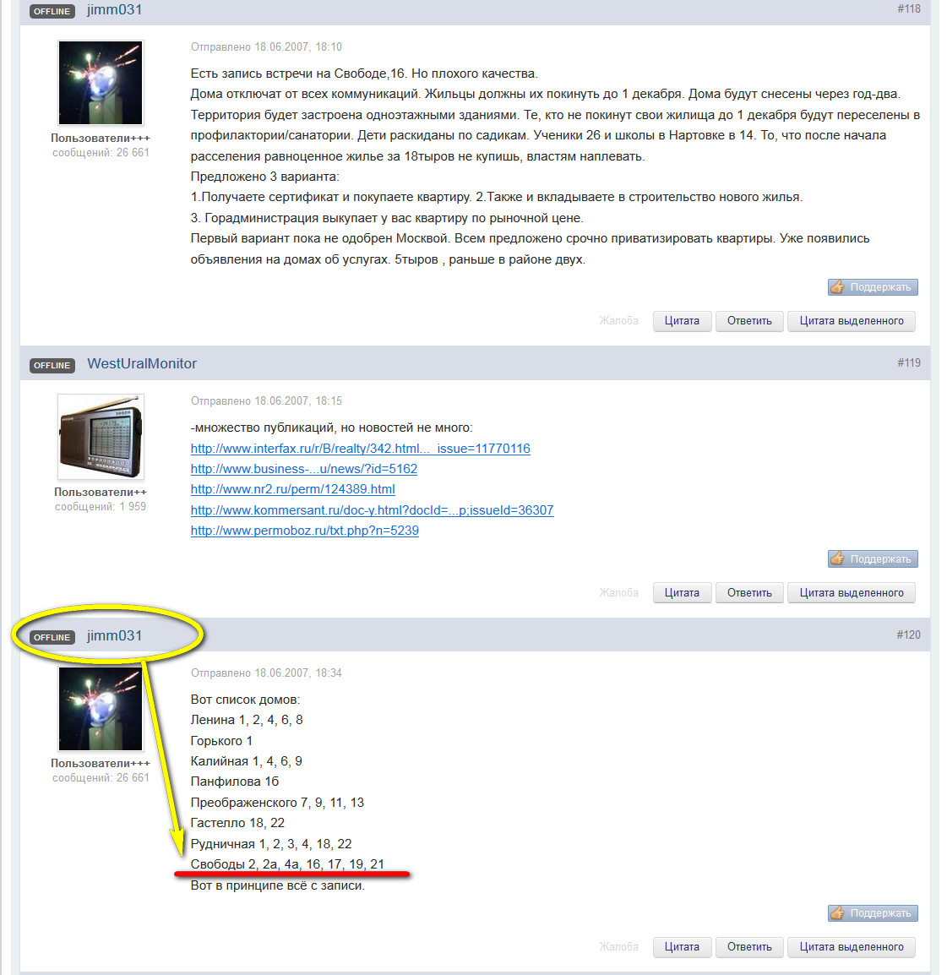Image resolution: width=947 pixels, height=975 pixels.
Task: Open the nr2.ru perm link
Action: (x=293, y=488)
